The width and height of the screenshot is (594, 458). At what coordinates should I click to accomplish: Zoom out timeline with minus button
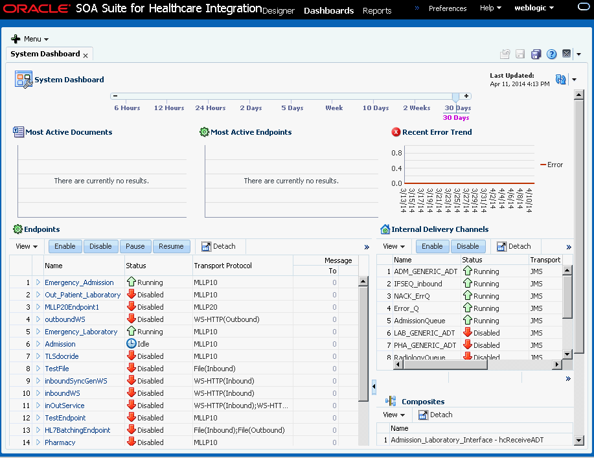pyautogui.click(x=115, y=97)
